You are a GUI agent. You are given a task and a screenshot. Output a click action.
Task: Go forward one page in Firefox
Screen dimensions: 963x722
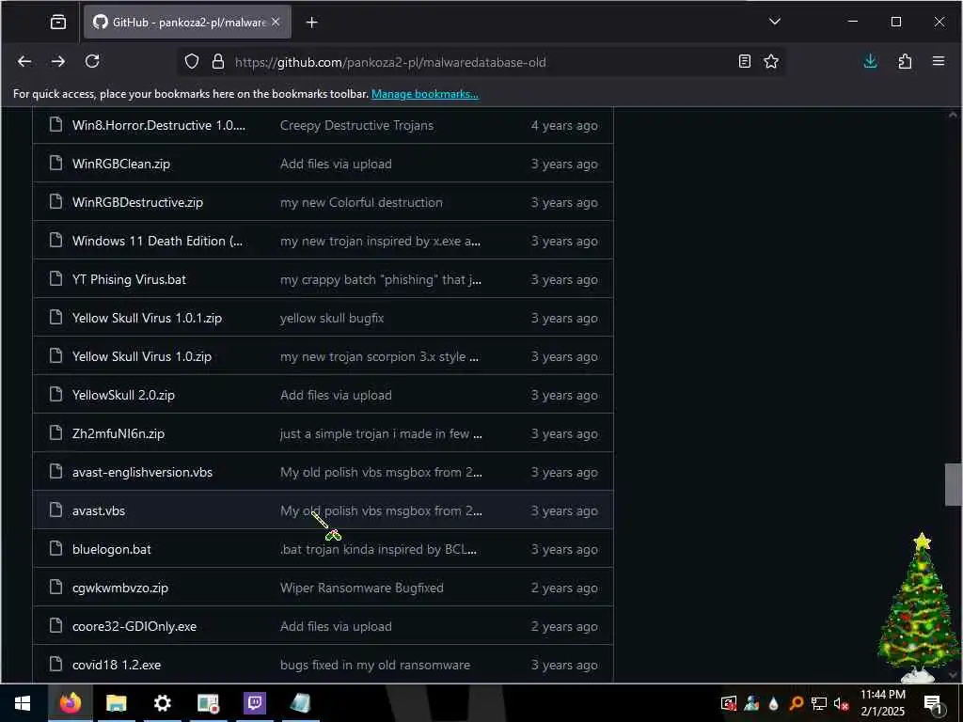point(58,61)
